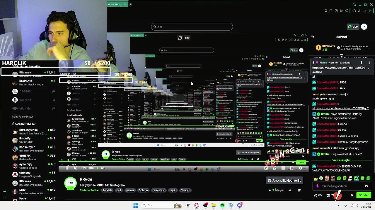Viewport: 375px width, 210px height.
Task: Click the add-user icon beside share
Action: pyautogui.click(x=299, y=190)
